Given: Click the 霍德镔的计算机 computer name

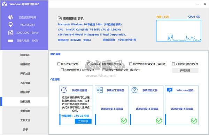Looking at the screenshot, I should coord(73,18).
